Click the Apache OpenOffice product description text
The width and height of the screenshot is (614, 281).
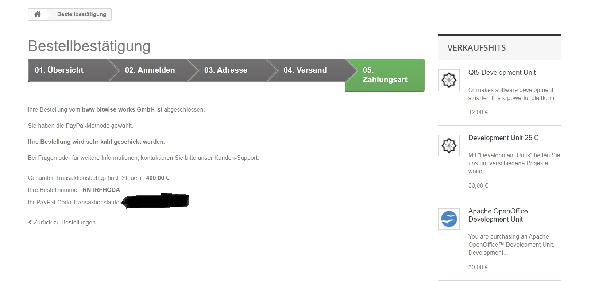(511, 245)
